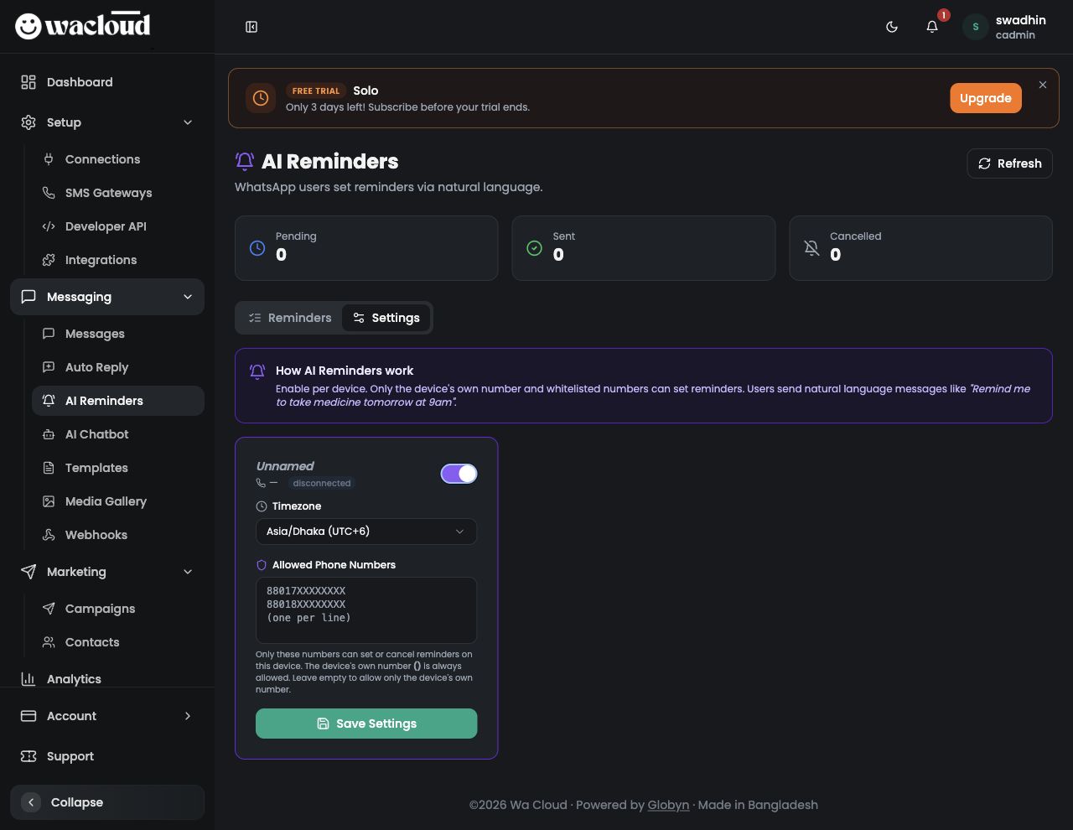Collapse the Setup section chevron
The width and height of the screenshot is (1073, 830).
coord(188,122)
